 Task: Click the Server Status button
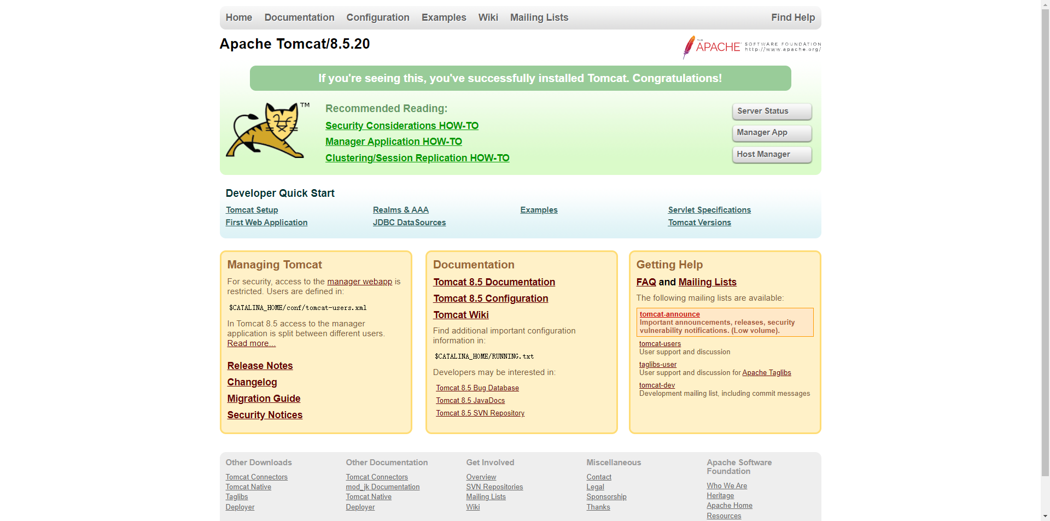(772, 111)
